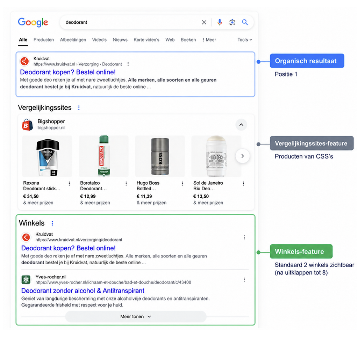Click the blue search magnifier icon
This screenshot has height=338, width=358.
[245, 22]
